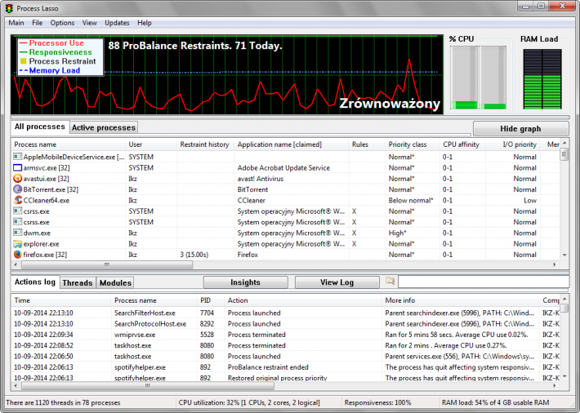Switch to the Actions log tab

point(35,282)
